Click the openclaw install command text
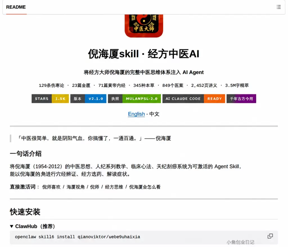288x247 pixels. click(x=78, y=237)
